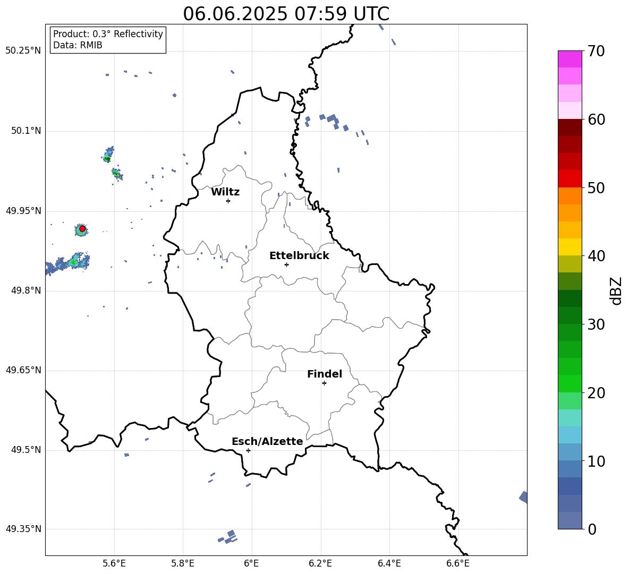Click the light cyan colorbar segment below 20
The width and height of the screenshot is (629, 574).
click(569, 418)
